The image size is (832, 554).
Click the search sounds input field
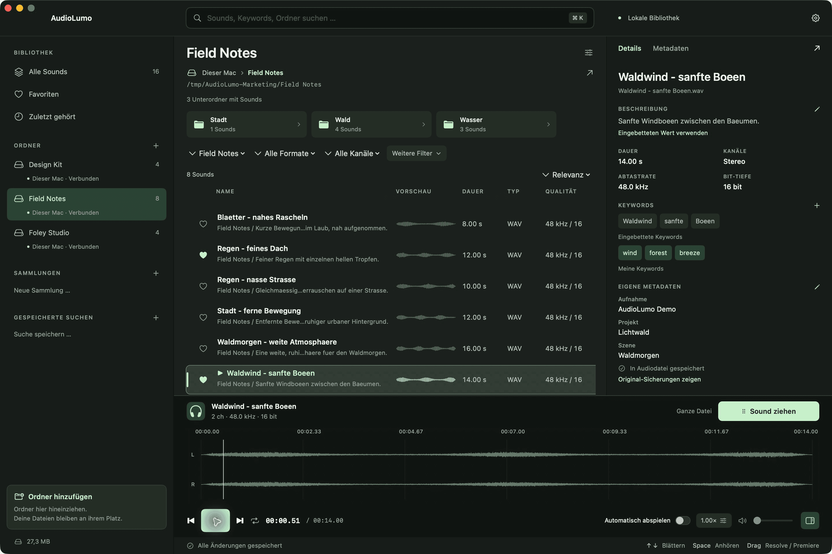(389, 18)
